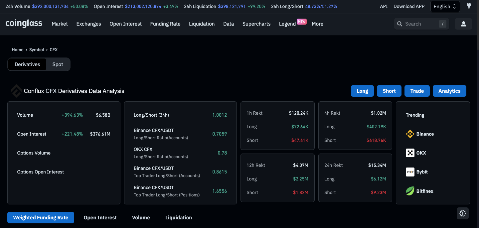Click the blue Short button
Image resolution: width=479 pixels, height=228 pixels.
pyautogui.click(x=389, y=91)
